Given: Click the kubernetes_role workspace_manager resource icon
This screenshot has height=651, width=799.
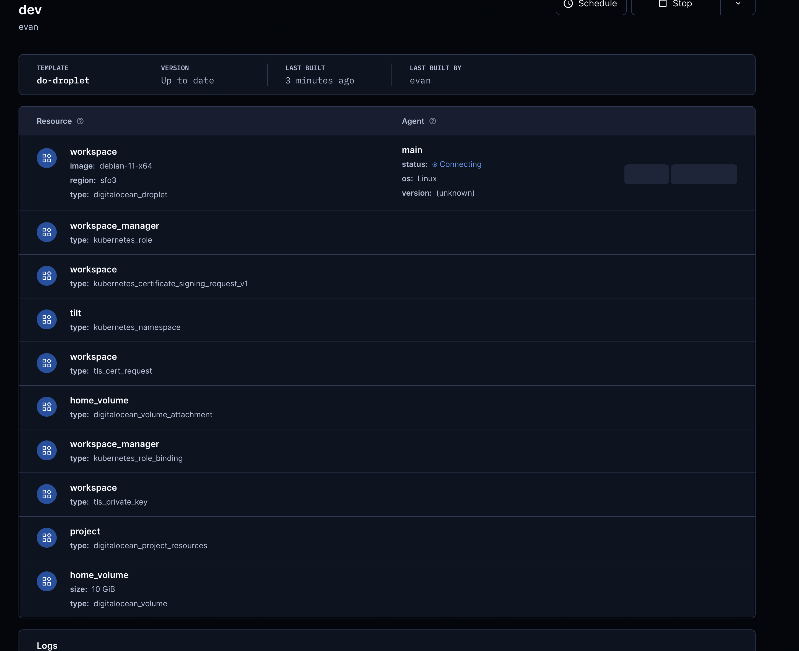Looking at the screenshot, I should click(46, 232).
